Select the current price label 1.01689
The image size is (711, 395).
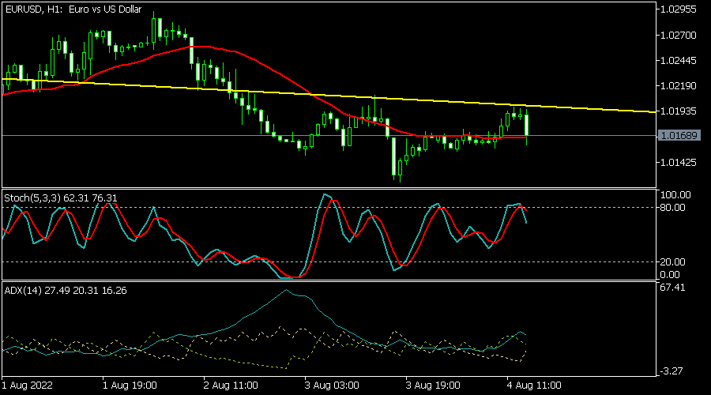tap(679, 136)
